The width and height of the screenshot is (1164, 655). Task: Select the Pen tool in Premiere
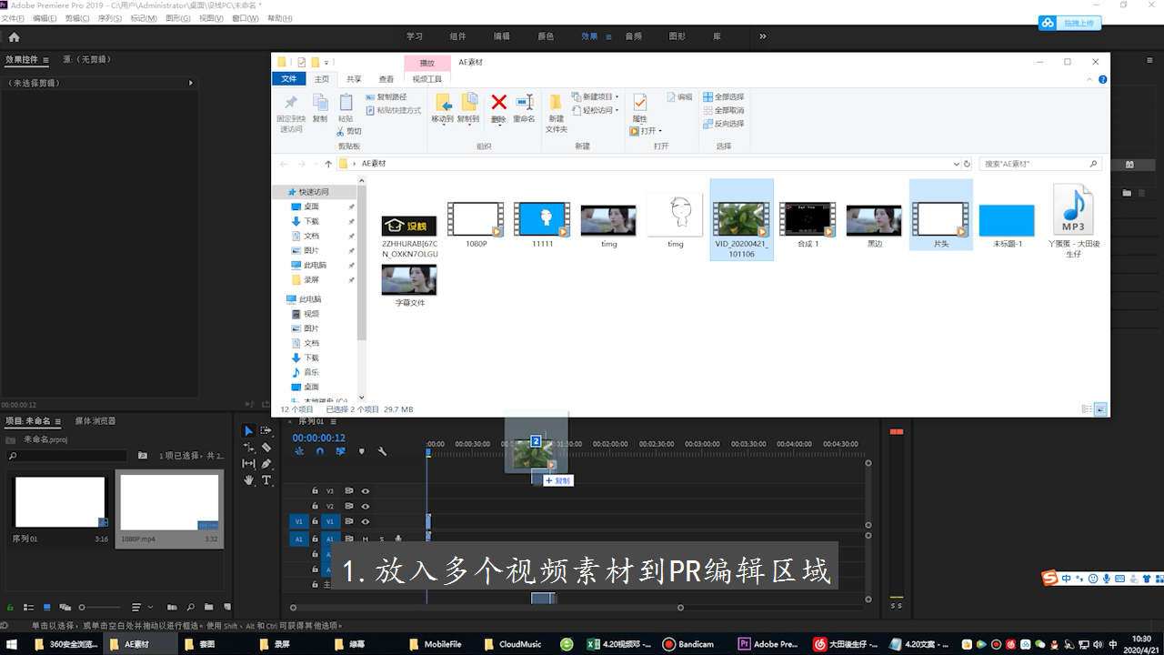[266, 464]
